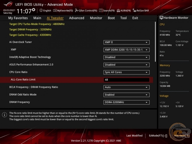
Task: Click the Core Voltage value 1.101 V
Action: [x=179, y=45]
